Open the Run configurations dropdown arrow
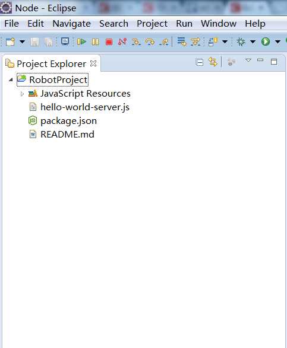The height and width of the screenshot is (348, 287). click(x=277, y=41)
